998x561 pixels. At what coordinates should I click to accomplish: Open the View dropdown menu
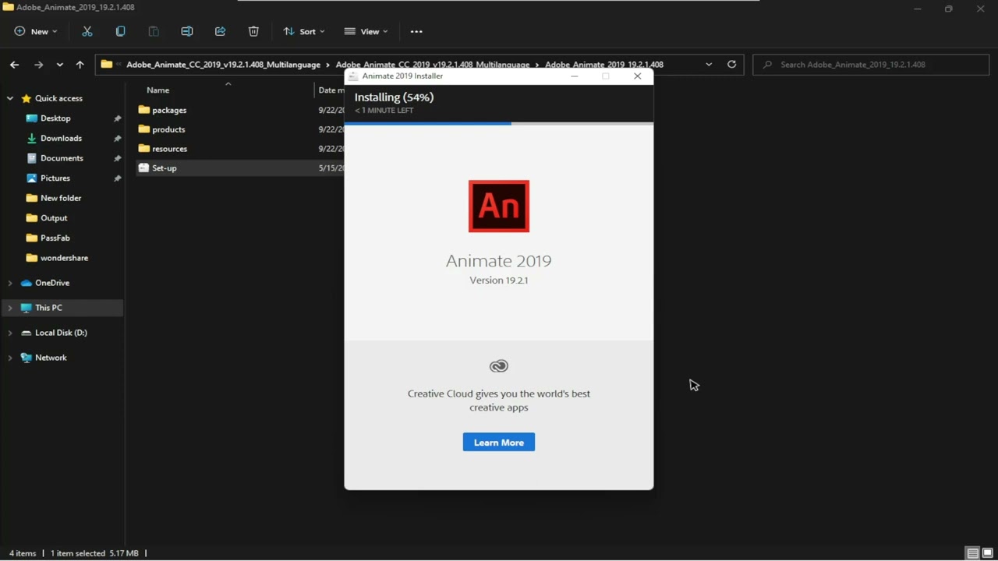(366, 31)
